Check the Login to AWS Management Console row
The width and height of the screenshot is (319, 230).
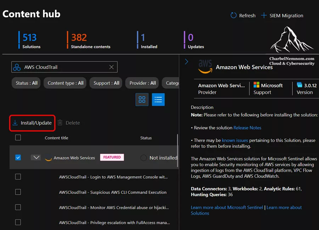18,177
